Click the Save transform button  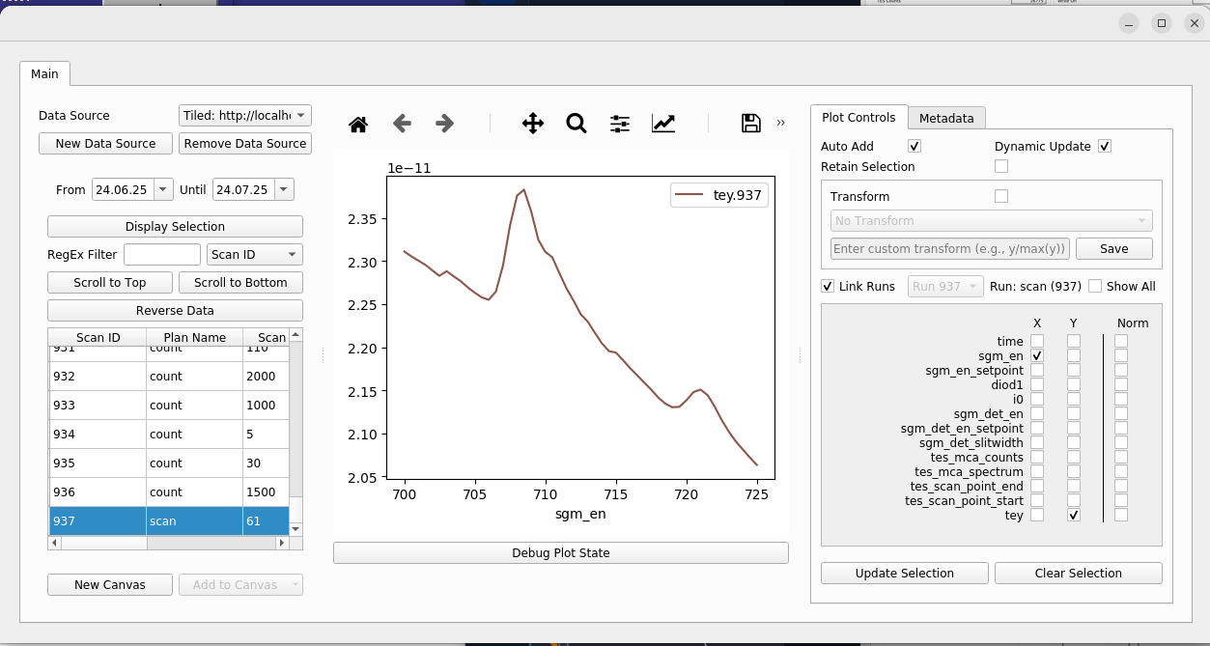pyautogui.click(x=1114, y=249)
